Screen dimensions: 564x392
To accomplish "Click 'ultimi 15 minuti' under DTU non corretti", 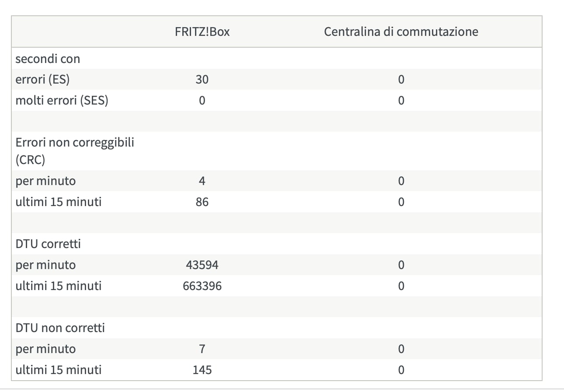I will point(59,370).
